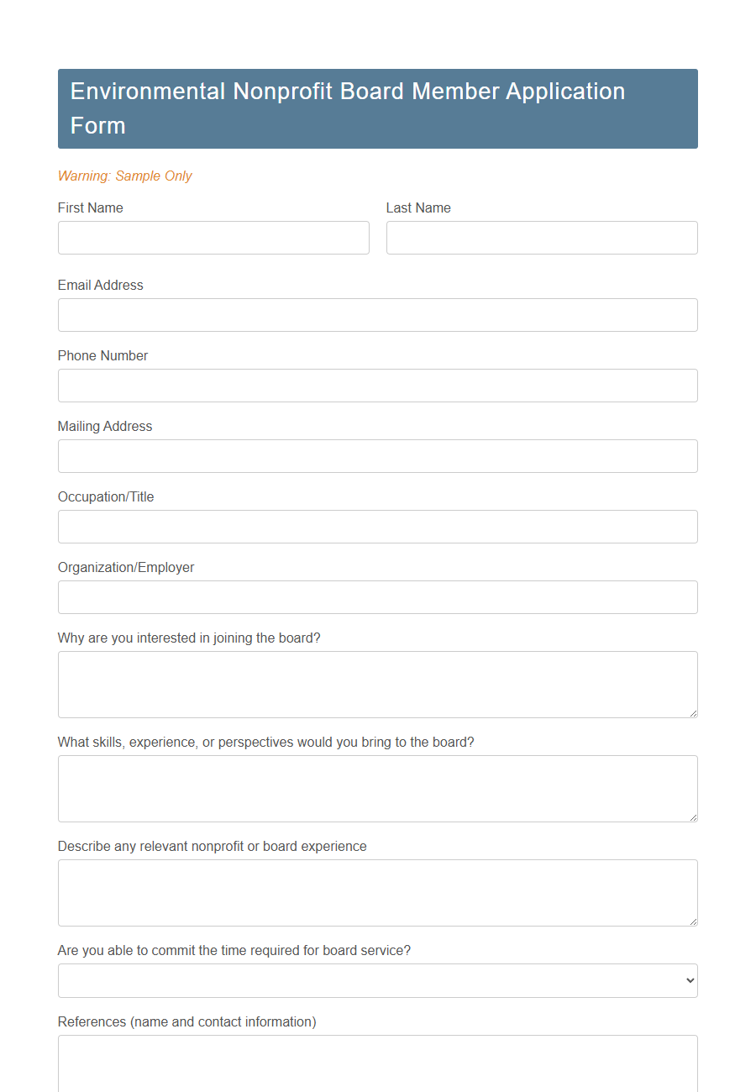Select the Phone Number field
The height and width of the screenshot is (1092, 756).
click(377, 386)
